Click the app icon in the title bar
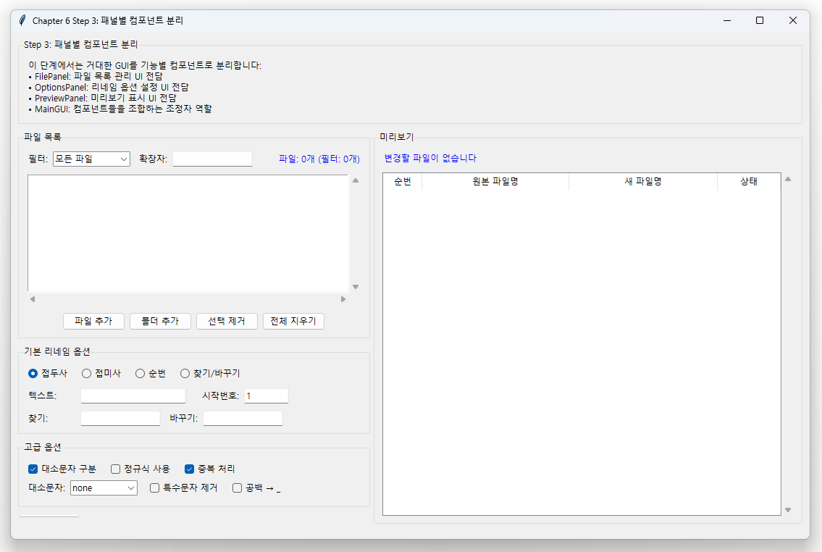The image size is (822, 552). 21,20
